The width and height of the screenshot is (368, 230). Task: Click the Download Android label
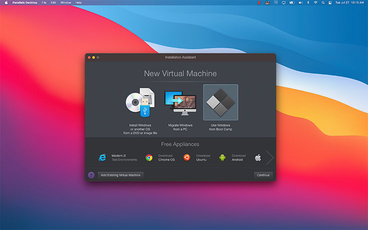[x=239, y=158]
